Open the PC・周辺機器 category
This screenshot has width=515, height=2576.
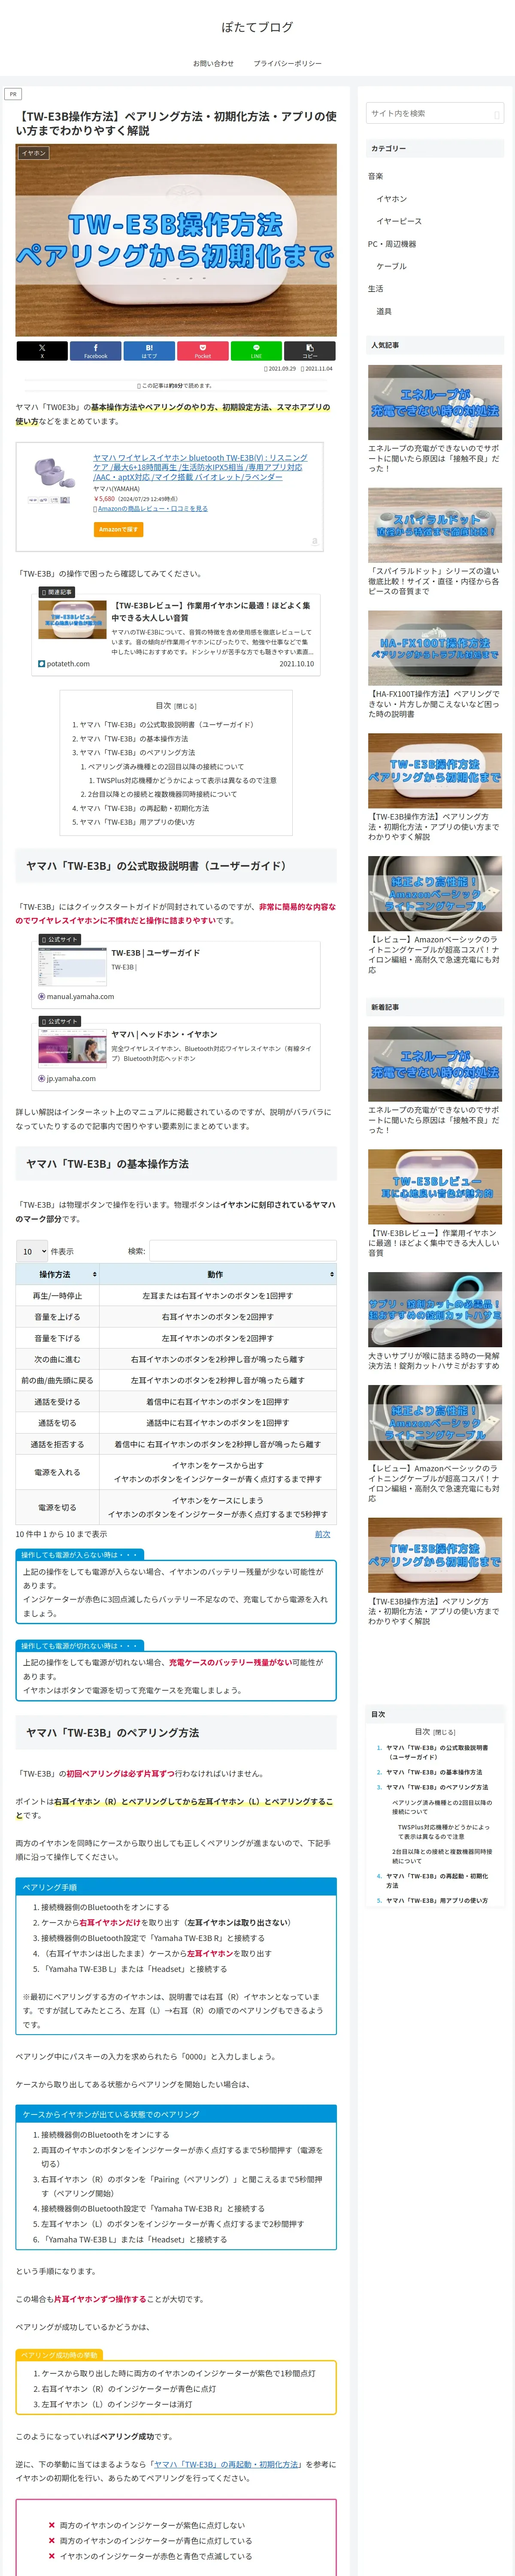click(x=392, y=244)
